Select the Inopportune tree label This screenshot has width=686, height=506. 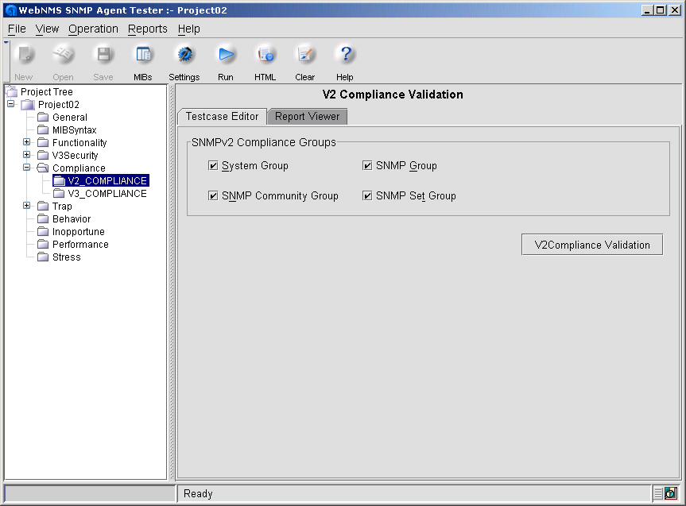tap(79, 231)
